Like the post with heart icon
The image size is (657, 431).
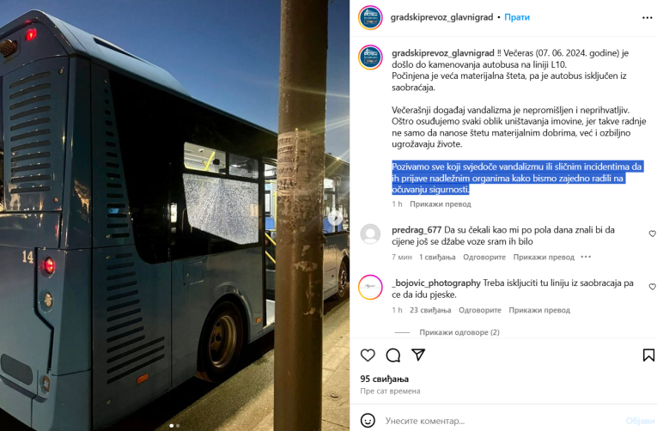coord(368,355)
